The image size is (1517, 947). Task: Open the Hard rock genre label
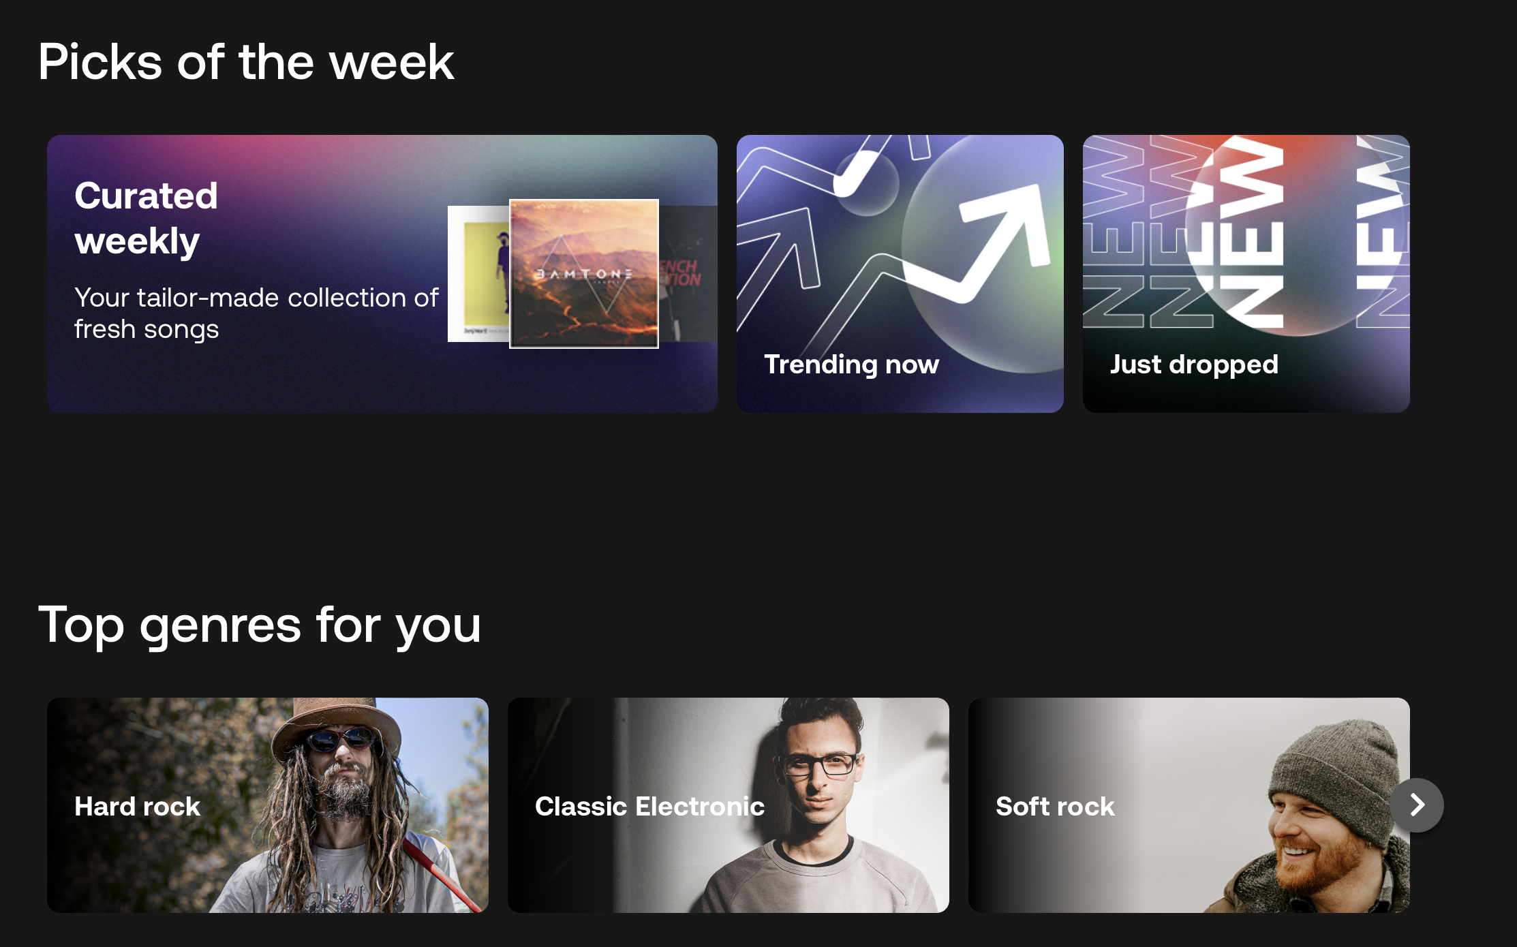pyautogui.click(x=137, y=807)
